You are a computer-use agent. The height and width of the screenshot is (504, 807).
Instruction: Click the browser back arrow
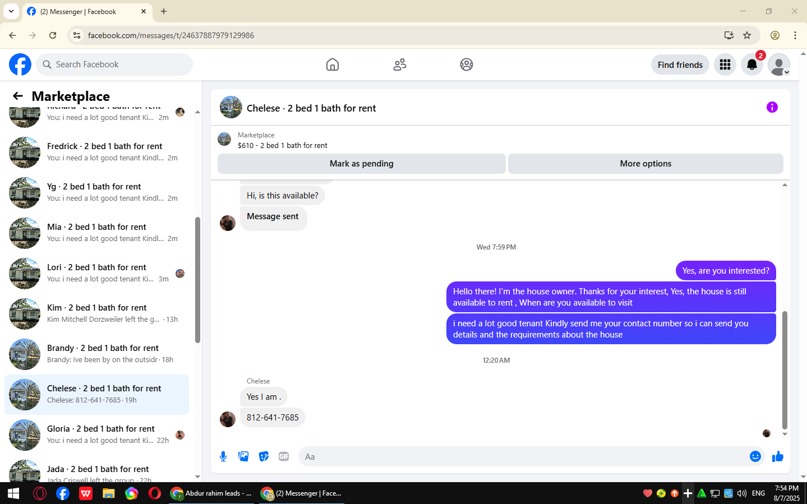(x=12, y=35)
